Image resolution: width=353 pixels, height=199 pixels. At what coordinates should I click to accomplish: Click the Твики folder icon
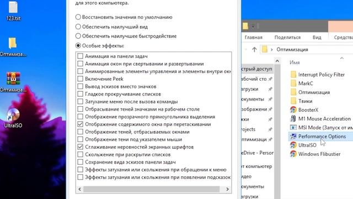click(x=293, y=101)
